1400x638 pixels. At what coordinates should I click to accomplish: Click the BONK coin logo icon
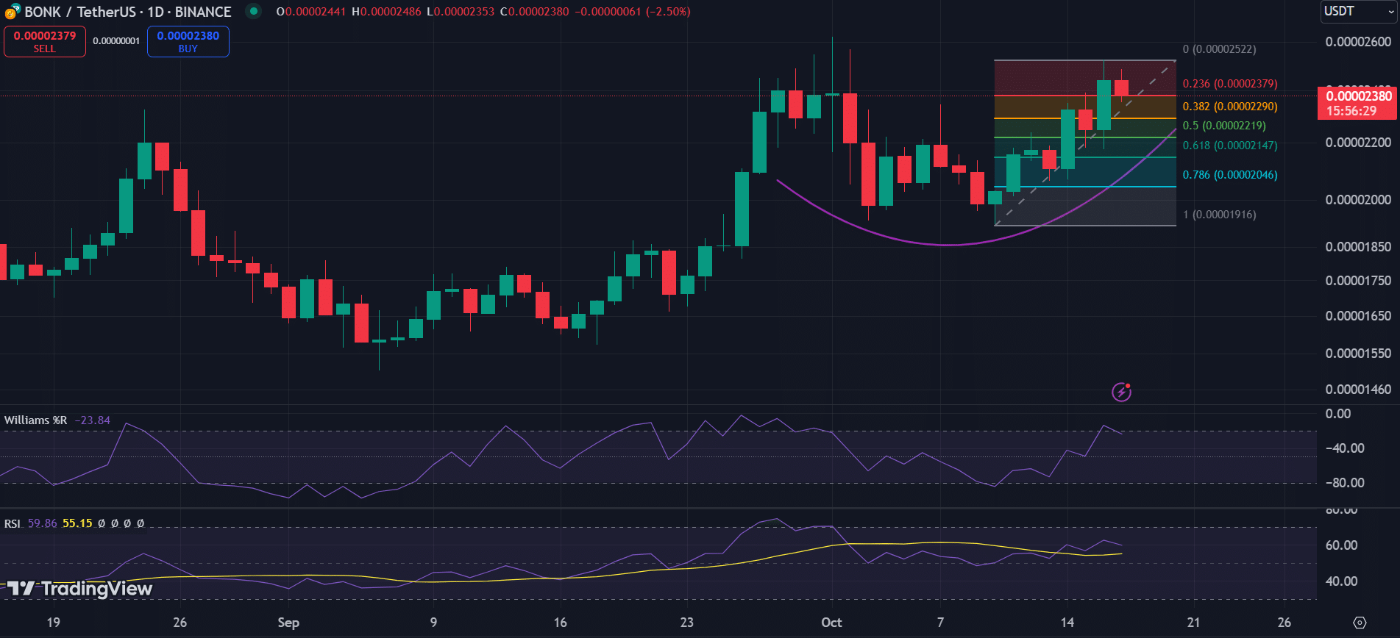click(12, 12)
